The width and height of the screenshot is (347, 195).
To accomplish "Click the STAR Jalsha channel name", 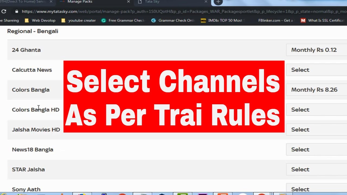I will coord(28,169).
